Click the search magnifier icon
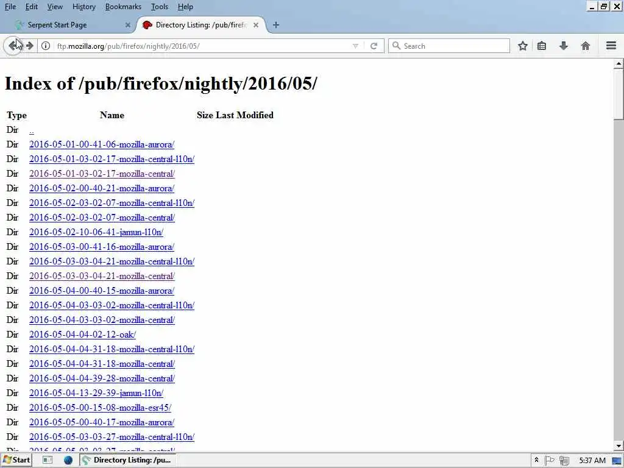Image resolution: width=624 pixels, height=468 pixels. click(396, 46)
